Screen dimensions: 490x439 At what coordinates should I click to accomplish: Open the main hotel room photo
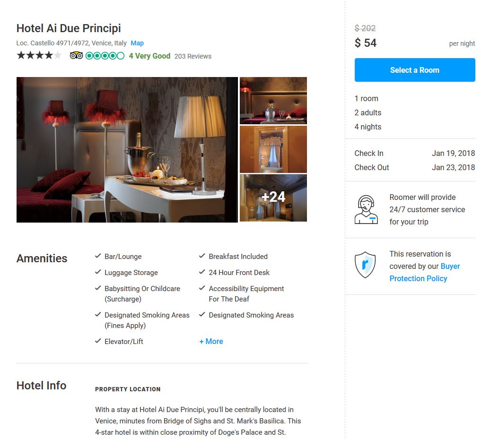coord(127,150)
